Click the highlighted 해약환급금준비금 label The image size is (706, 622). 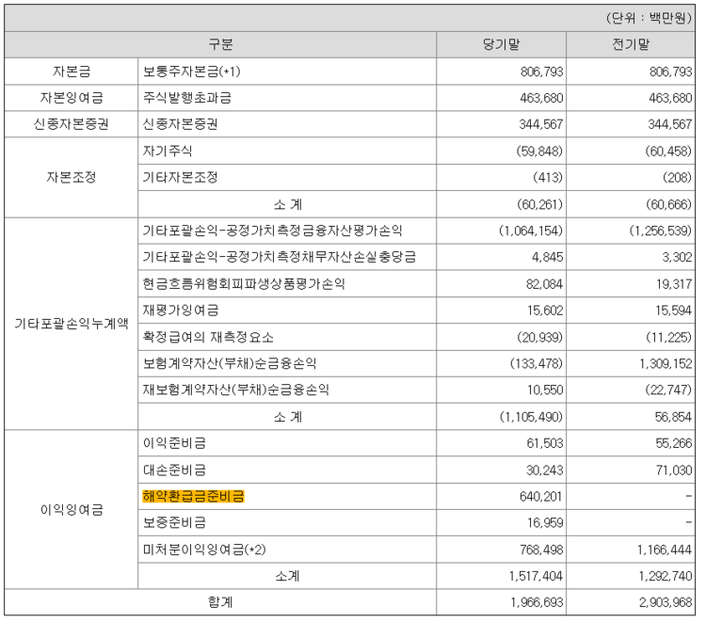tap(193, 496)
